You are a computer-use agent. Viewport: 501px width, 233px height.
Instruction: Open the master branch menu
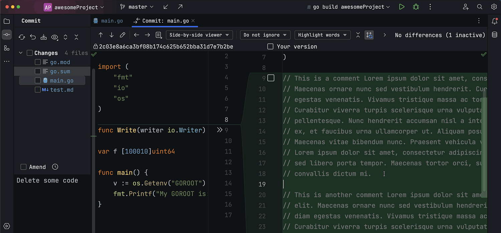tap(137, 7)
